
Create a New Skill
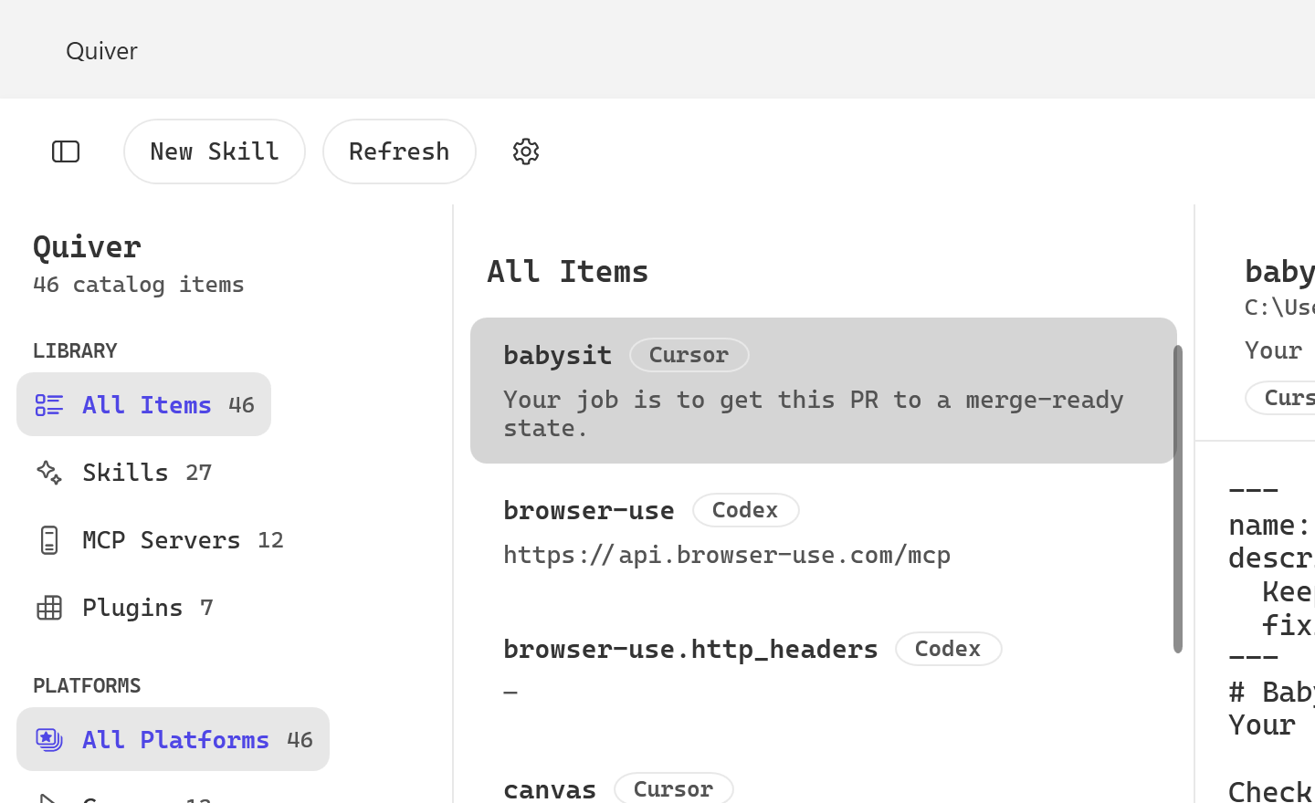click(215, 151)
